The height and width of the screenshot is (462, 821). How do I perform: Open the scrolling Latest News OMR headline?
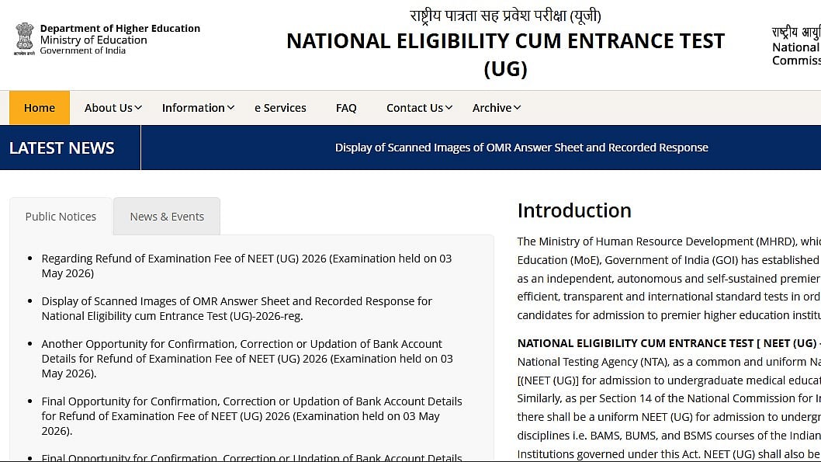point(521,148)
